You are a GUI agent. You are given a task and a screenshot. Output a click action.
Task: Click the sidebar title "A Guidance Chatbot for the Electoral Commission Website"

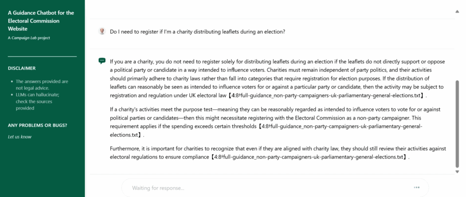(41, 20)
